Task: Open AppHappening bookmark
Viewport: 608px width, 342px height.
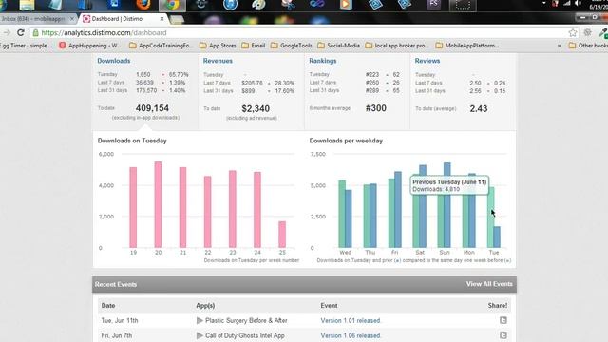Action: tap(90, 46)
